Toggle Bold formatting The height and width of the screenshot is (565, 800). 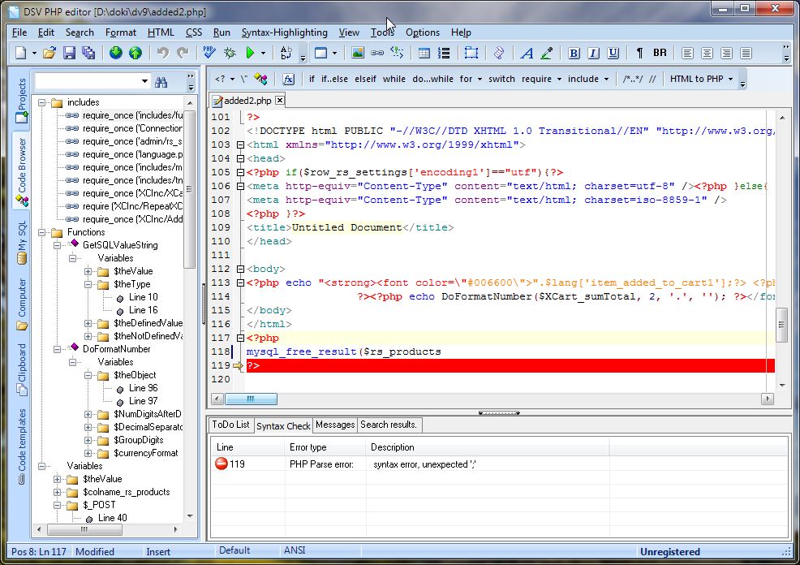click(574, 53)
